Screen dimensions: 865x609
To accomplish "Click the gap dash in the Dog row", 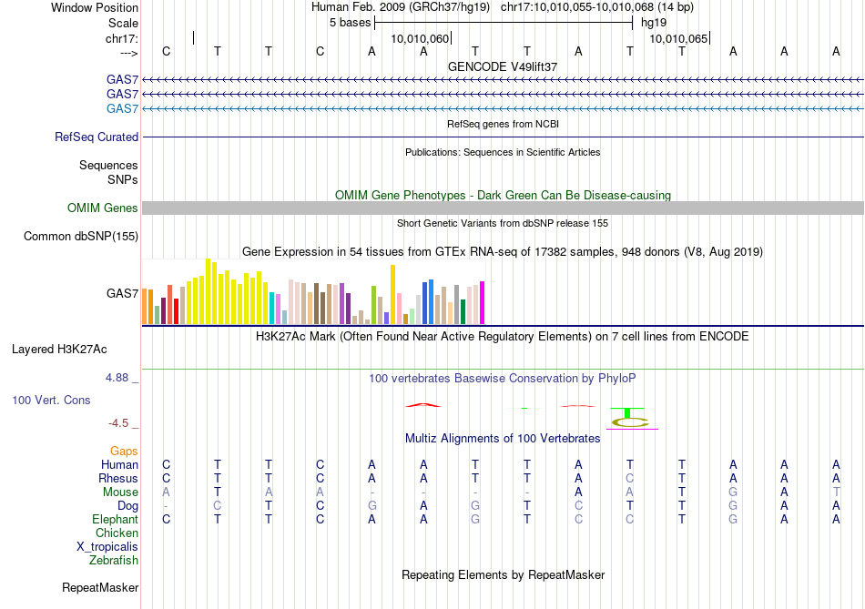I will [x=166, y=506].
